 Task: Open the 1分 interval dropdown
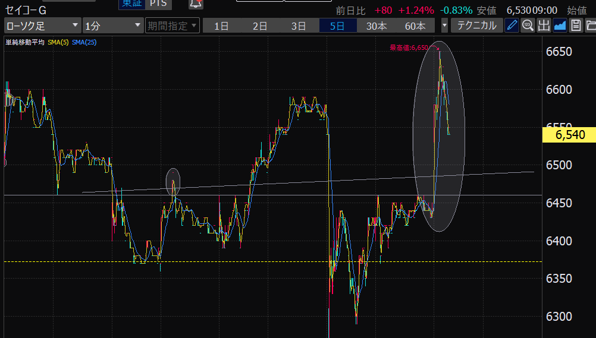113,26
